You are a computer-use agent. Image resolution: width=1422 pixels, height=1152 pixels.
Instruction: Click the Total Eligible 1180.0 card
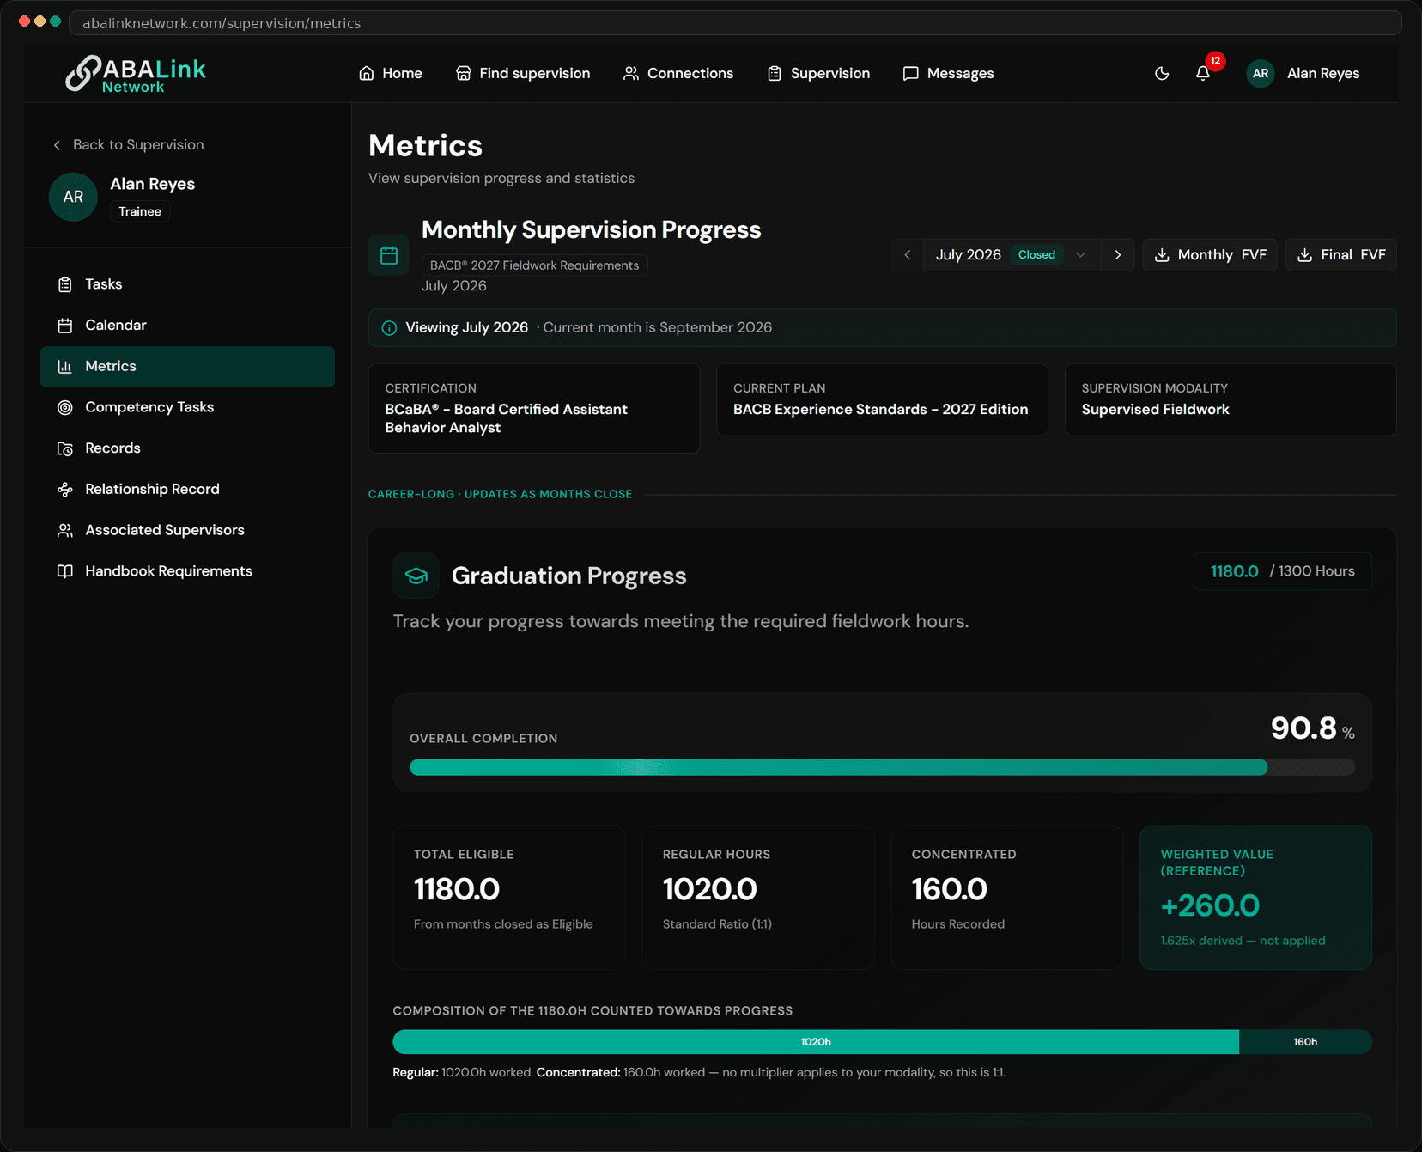508,898
